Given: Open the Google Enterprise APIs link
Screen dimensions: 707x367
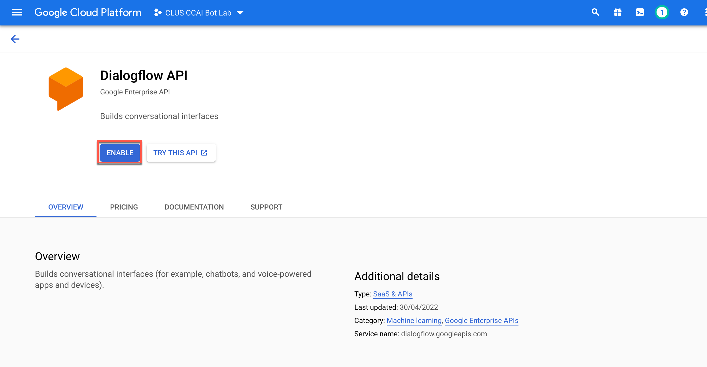Looking at the screenshot, I should point(482,321).
